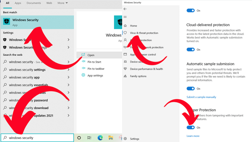Click Settings label in Windows Security sidebar
The height and width of the screenshot is (142, 252).
tap(135, 139)
